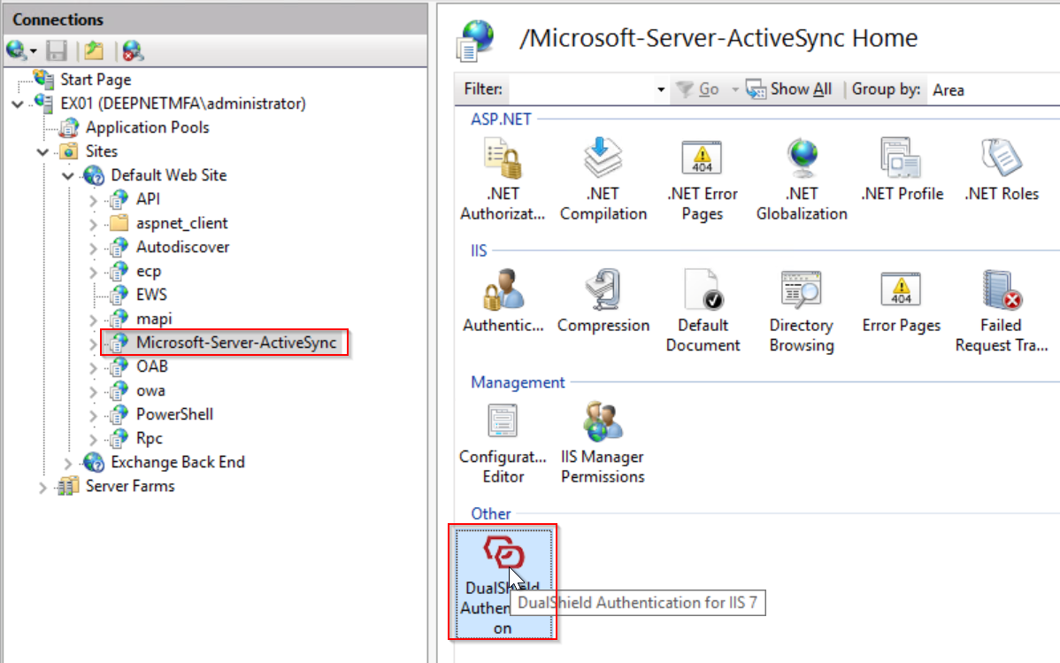Open the Group by Area dropdown

[991, 89]
